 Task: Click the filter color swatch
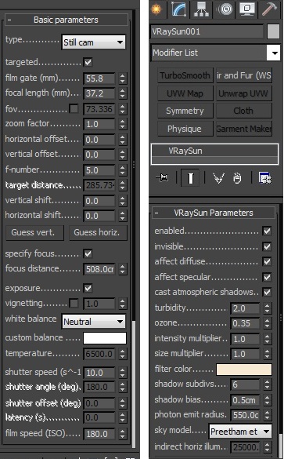[244, 370]
